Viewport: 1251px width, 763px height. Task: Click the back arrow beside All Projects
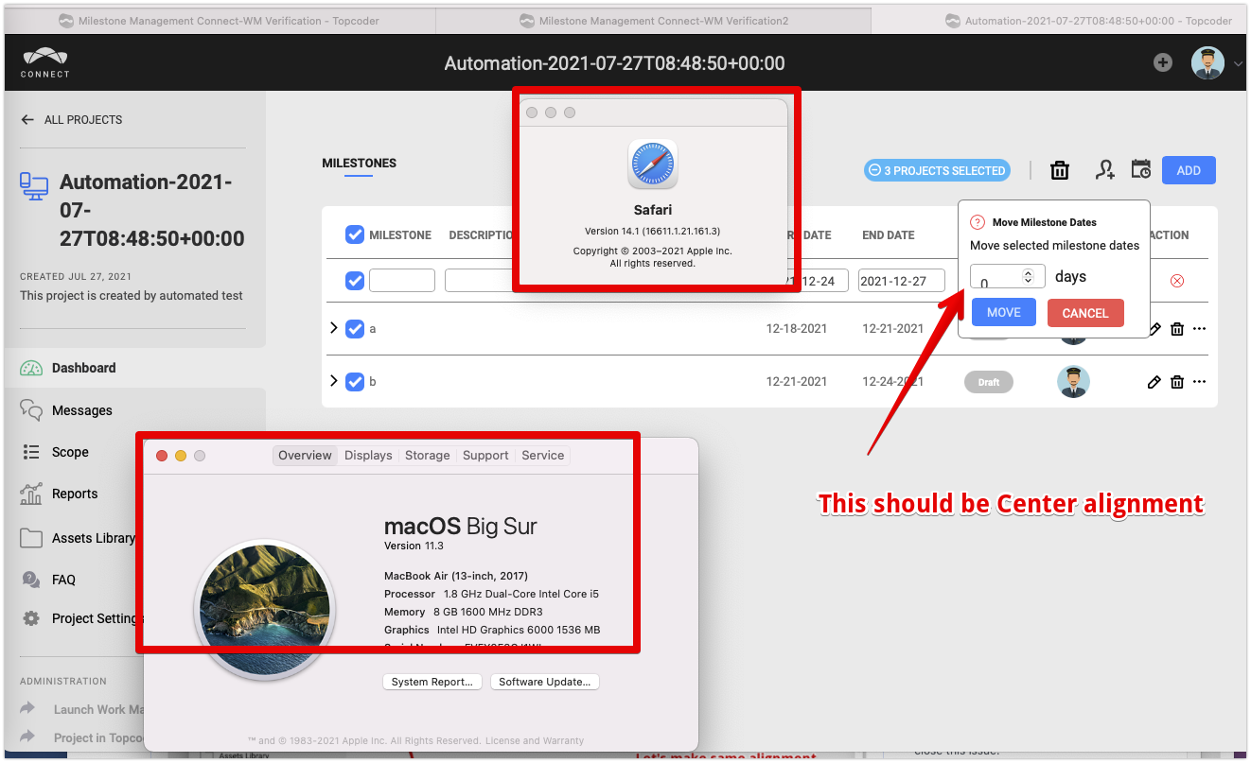pyautogui.click(x=26, y=120)
